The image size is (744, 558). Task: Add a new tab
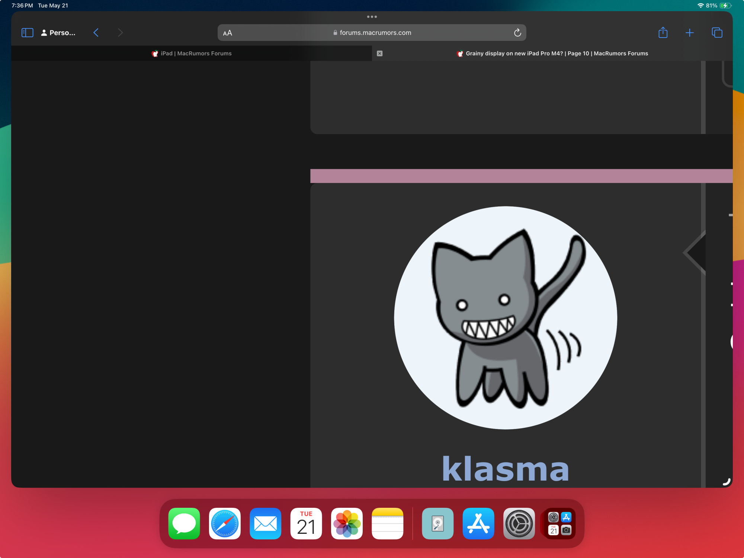click(x=689, y=33)
